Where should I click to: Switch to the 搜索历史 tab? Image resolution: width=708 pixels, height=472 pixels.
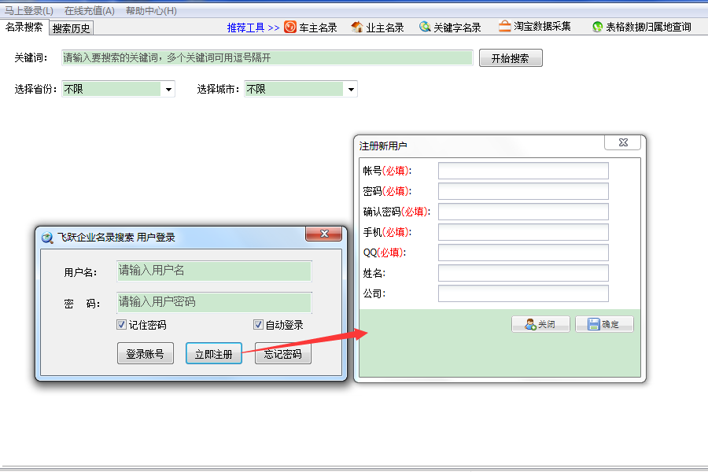(71, 28)
